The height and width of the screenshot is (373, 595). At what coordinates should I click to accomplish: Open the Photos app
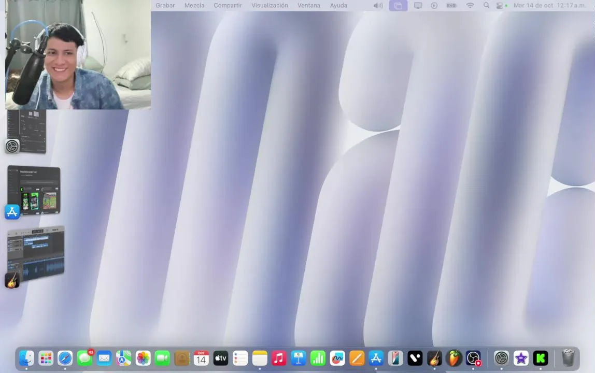click(x=143, y=358)
